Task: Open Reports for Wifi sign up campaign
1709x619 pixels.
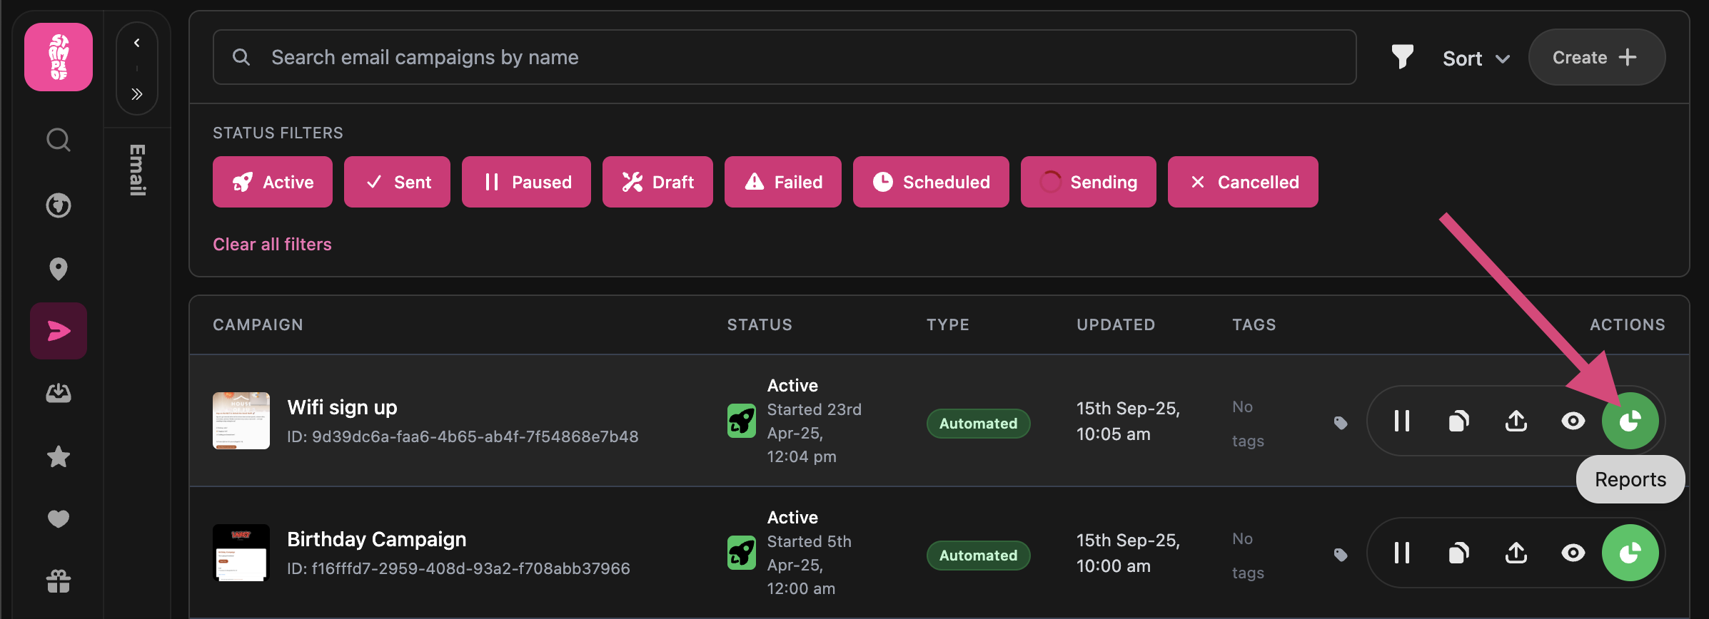Action: click(x=1629, y=421)
